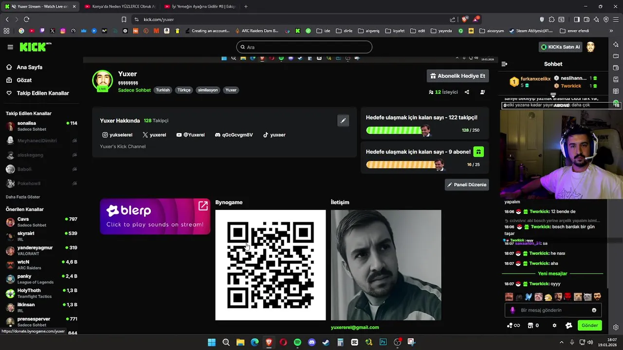
Task: Click the star splat icon beside Gönder
Action: [568, 325]
